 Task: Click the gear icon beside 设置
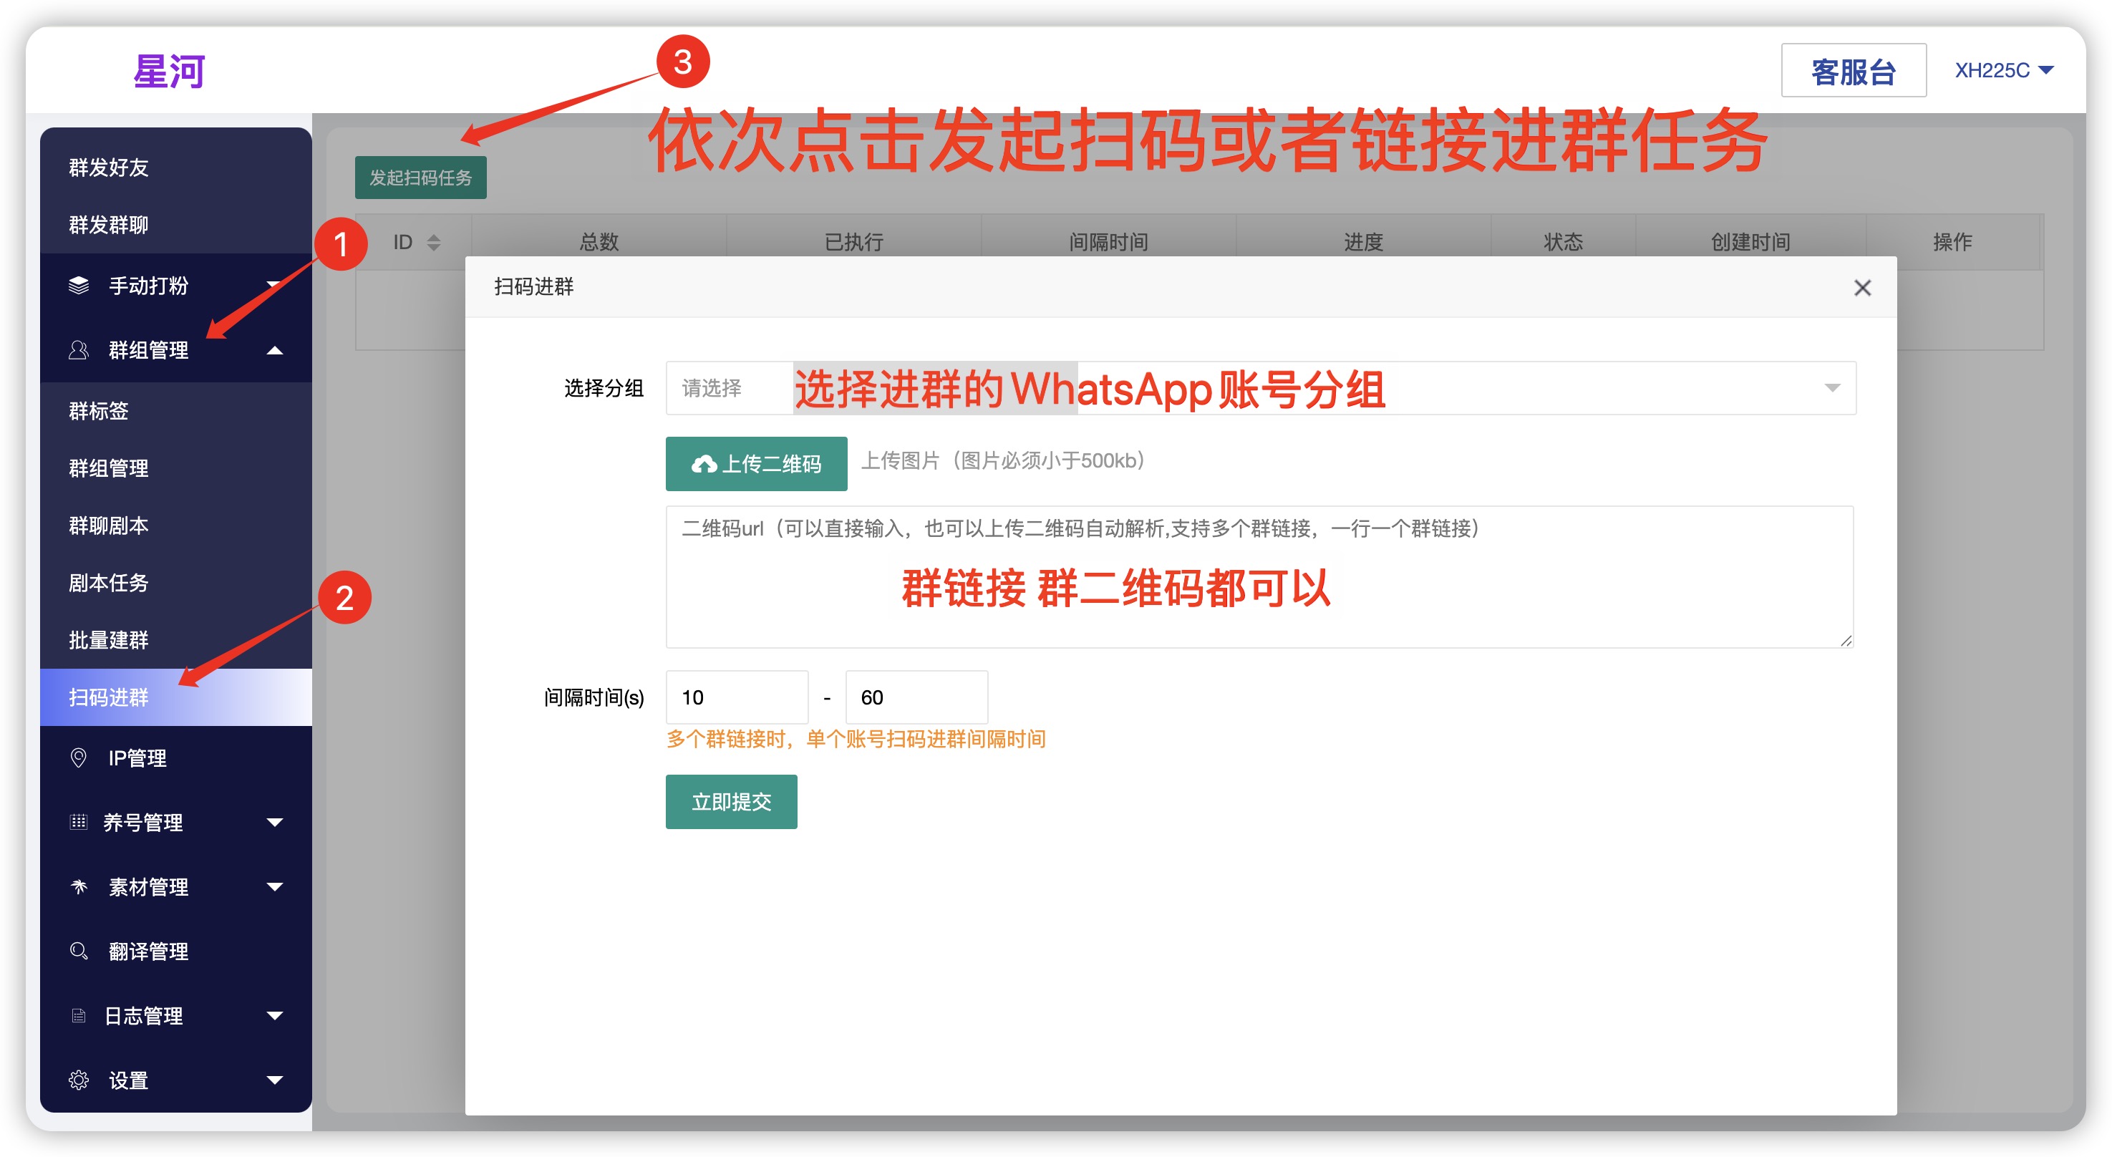pyautogui.click(x=79, y=1080)
